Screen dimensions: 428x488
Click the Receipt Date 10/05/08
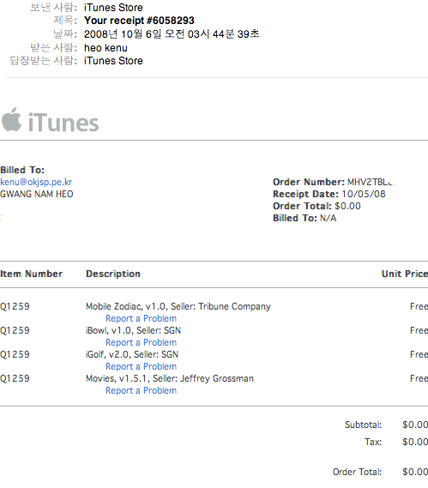pyautogui.click(x=364, y=194)
